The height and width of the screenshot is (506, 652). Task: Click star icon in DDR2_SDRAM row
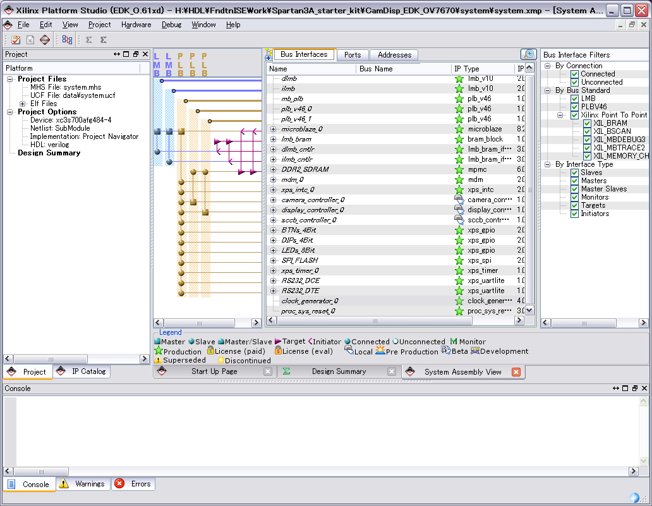click(x=459, y=170)
